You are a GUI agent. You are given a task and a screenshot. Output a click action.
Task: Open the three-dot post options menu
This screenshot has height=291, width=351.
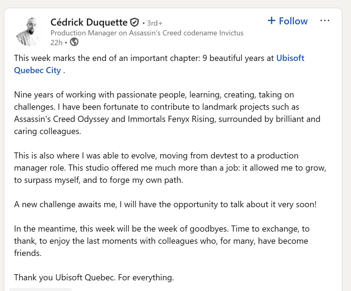pyautogui.click(x=325, y=21)
